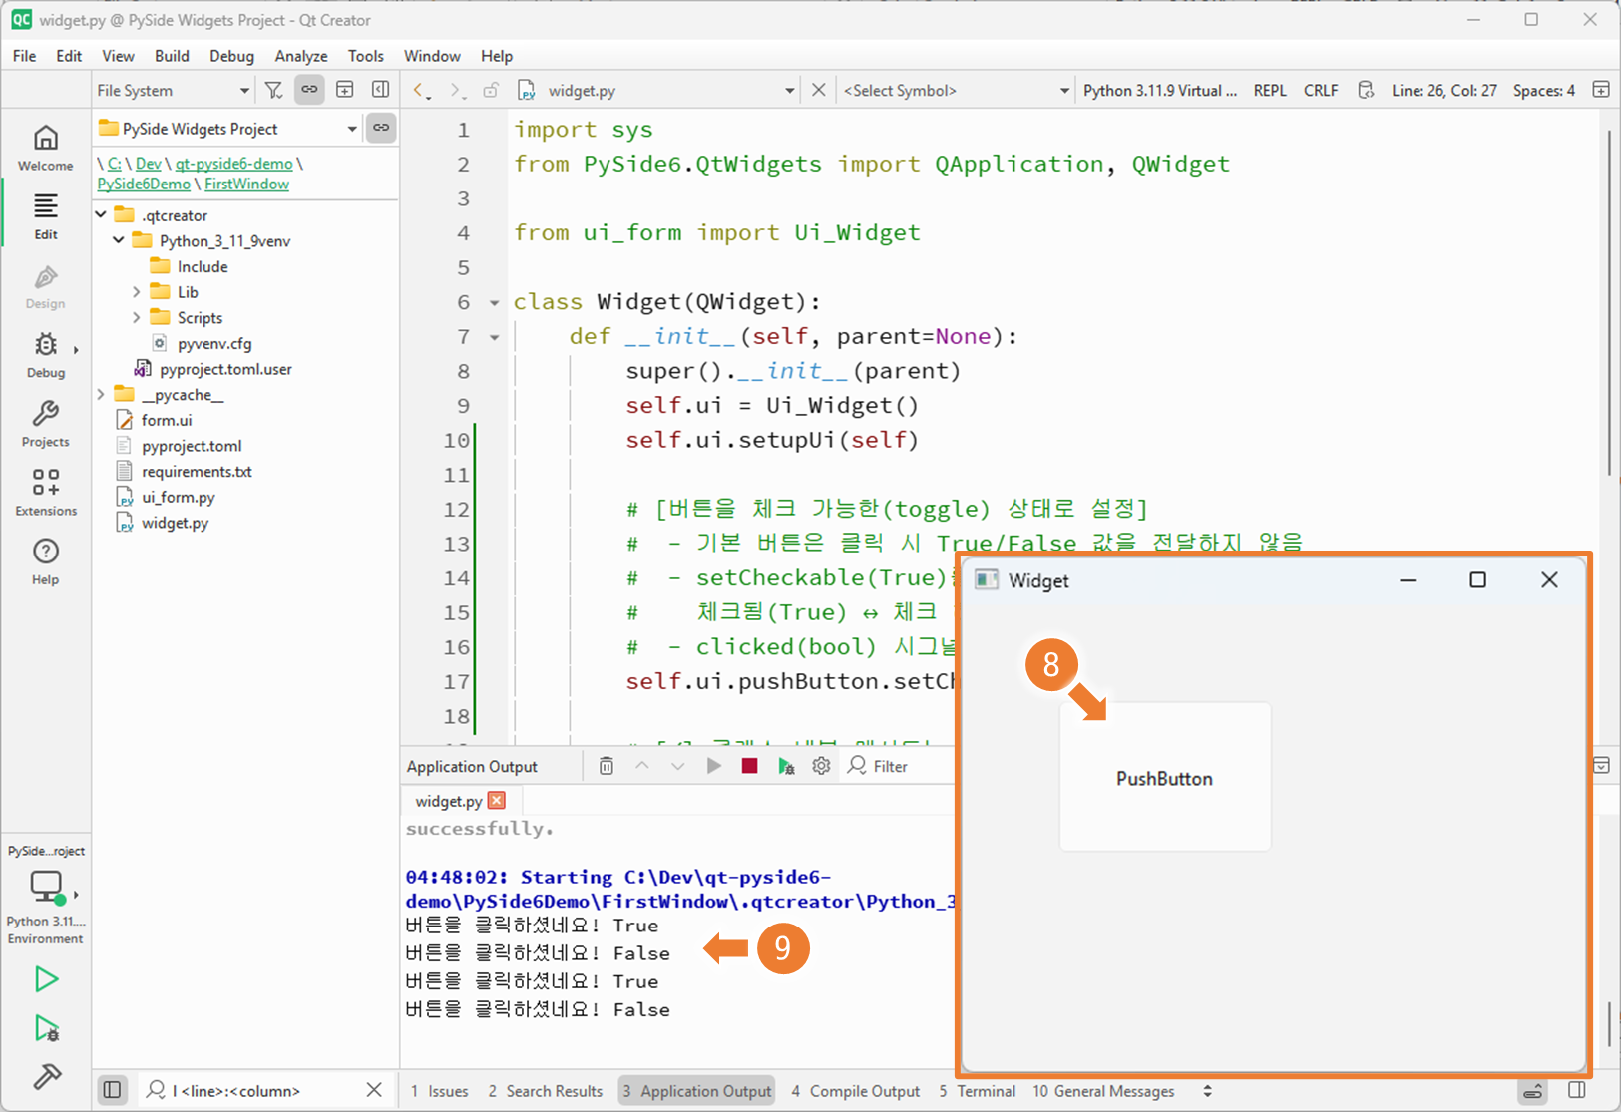This screenshot has width=1621, height=1112.
Task: Switch to the Compile Output pane
Action: pos(856,1091)
